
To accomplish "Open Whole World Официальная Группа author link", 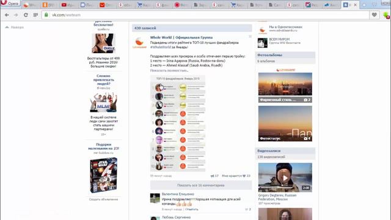I will tap(181, 37).
